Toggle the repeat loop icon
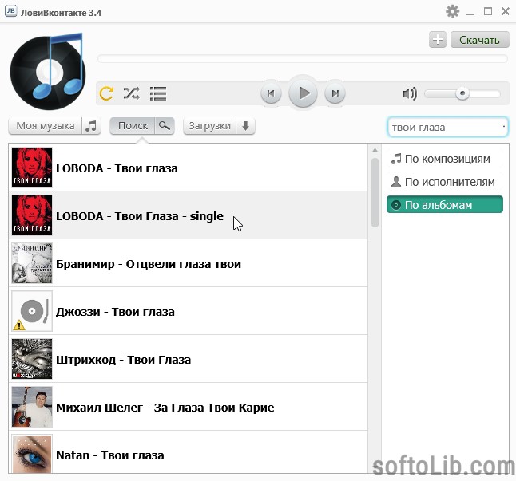 tap(106, 93)
